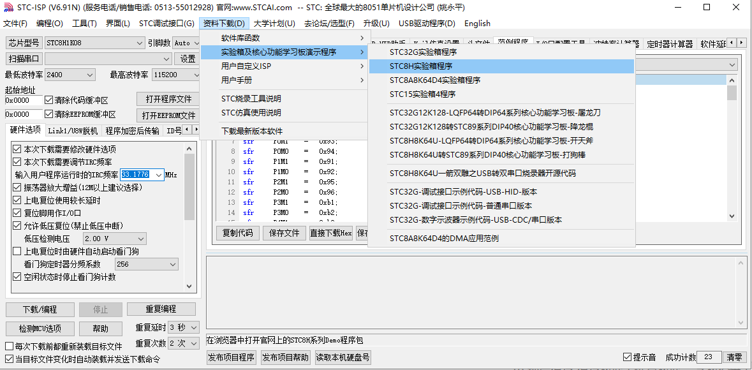
Task: Click 下载/编程 button
Action: (x=40, y=309)
